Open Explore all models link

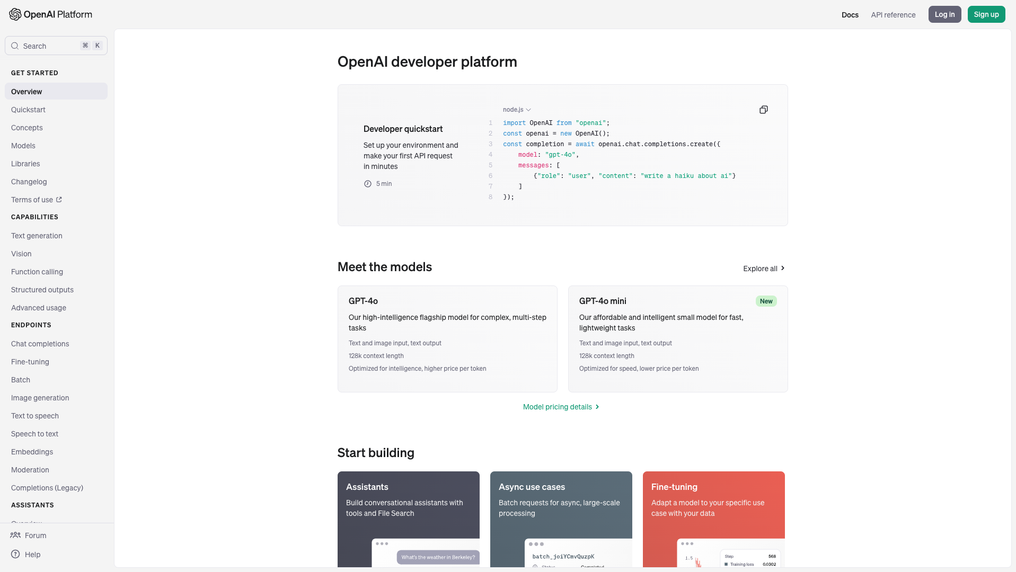[x=763, y=269]
